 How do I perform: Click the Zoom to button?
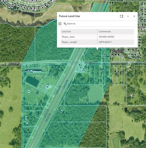point(69,24)
